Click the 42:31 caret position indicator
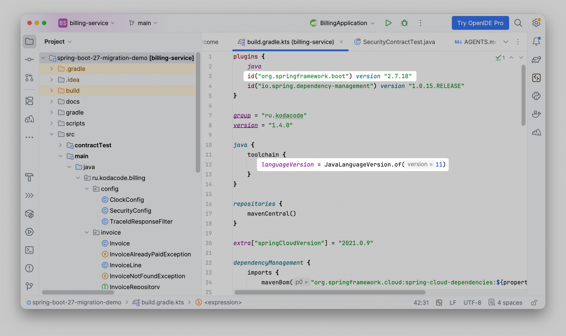The height and width of the screenshot is (336, 566). 421,302
